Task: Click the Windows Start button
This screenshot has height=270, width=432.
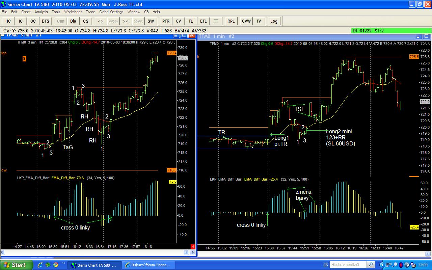Action: [17, 265]
